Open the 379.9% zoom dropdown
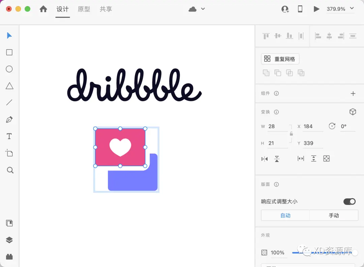This screenshot has height=267, width=364. click(340, 9)
